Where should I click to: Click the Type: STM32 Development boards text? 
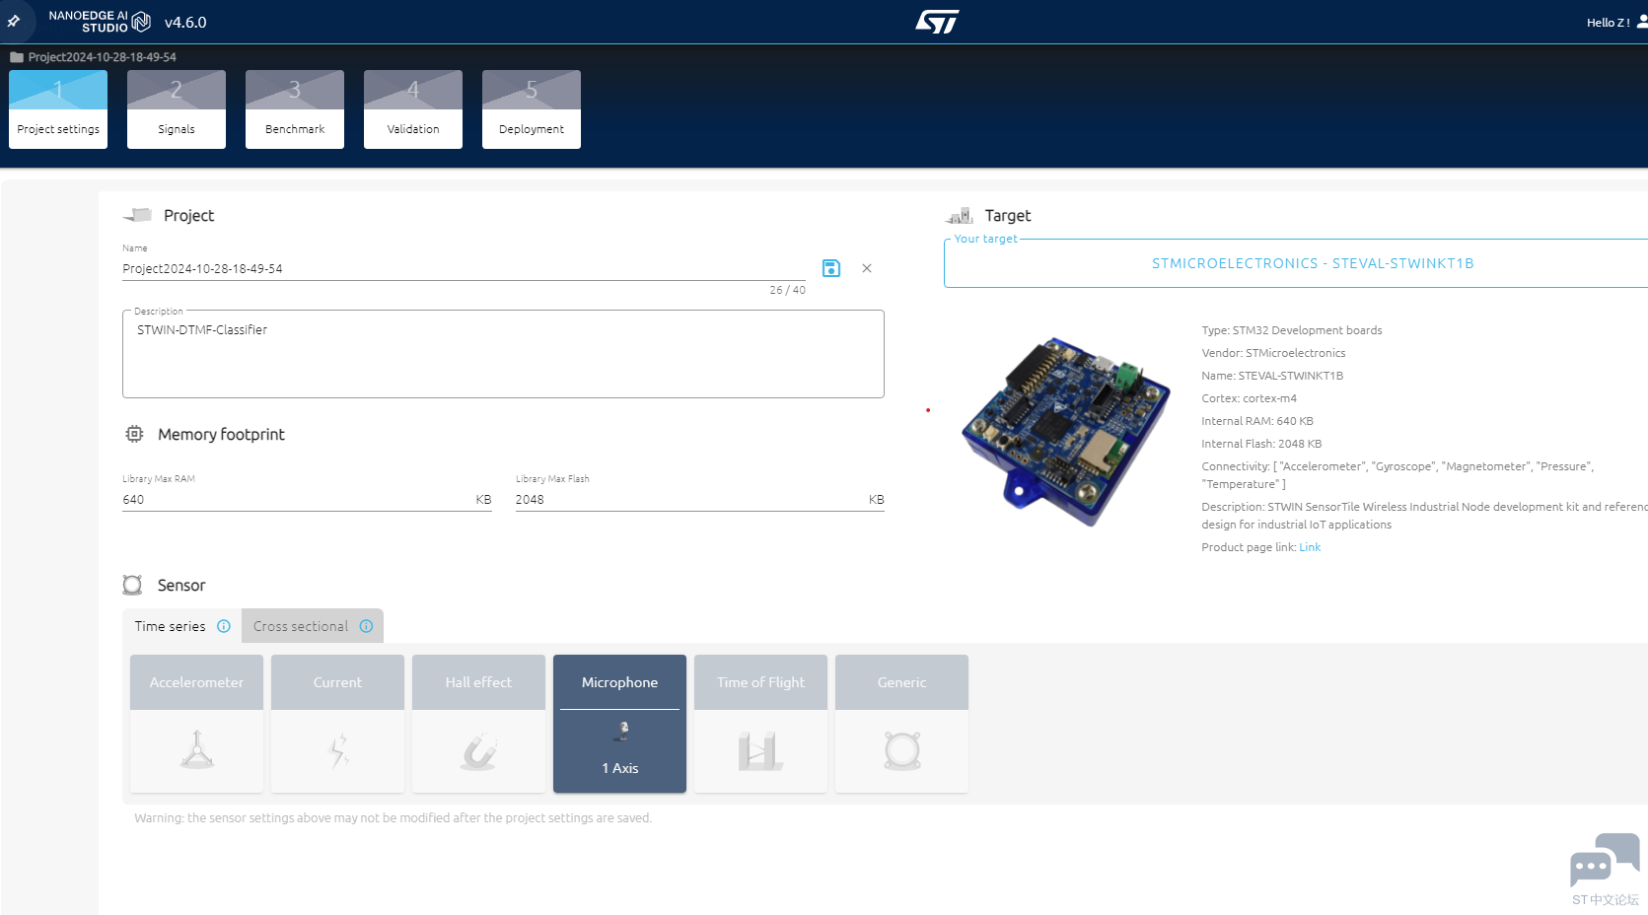coord(1292,330)
